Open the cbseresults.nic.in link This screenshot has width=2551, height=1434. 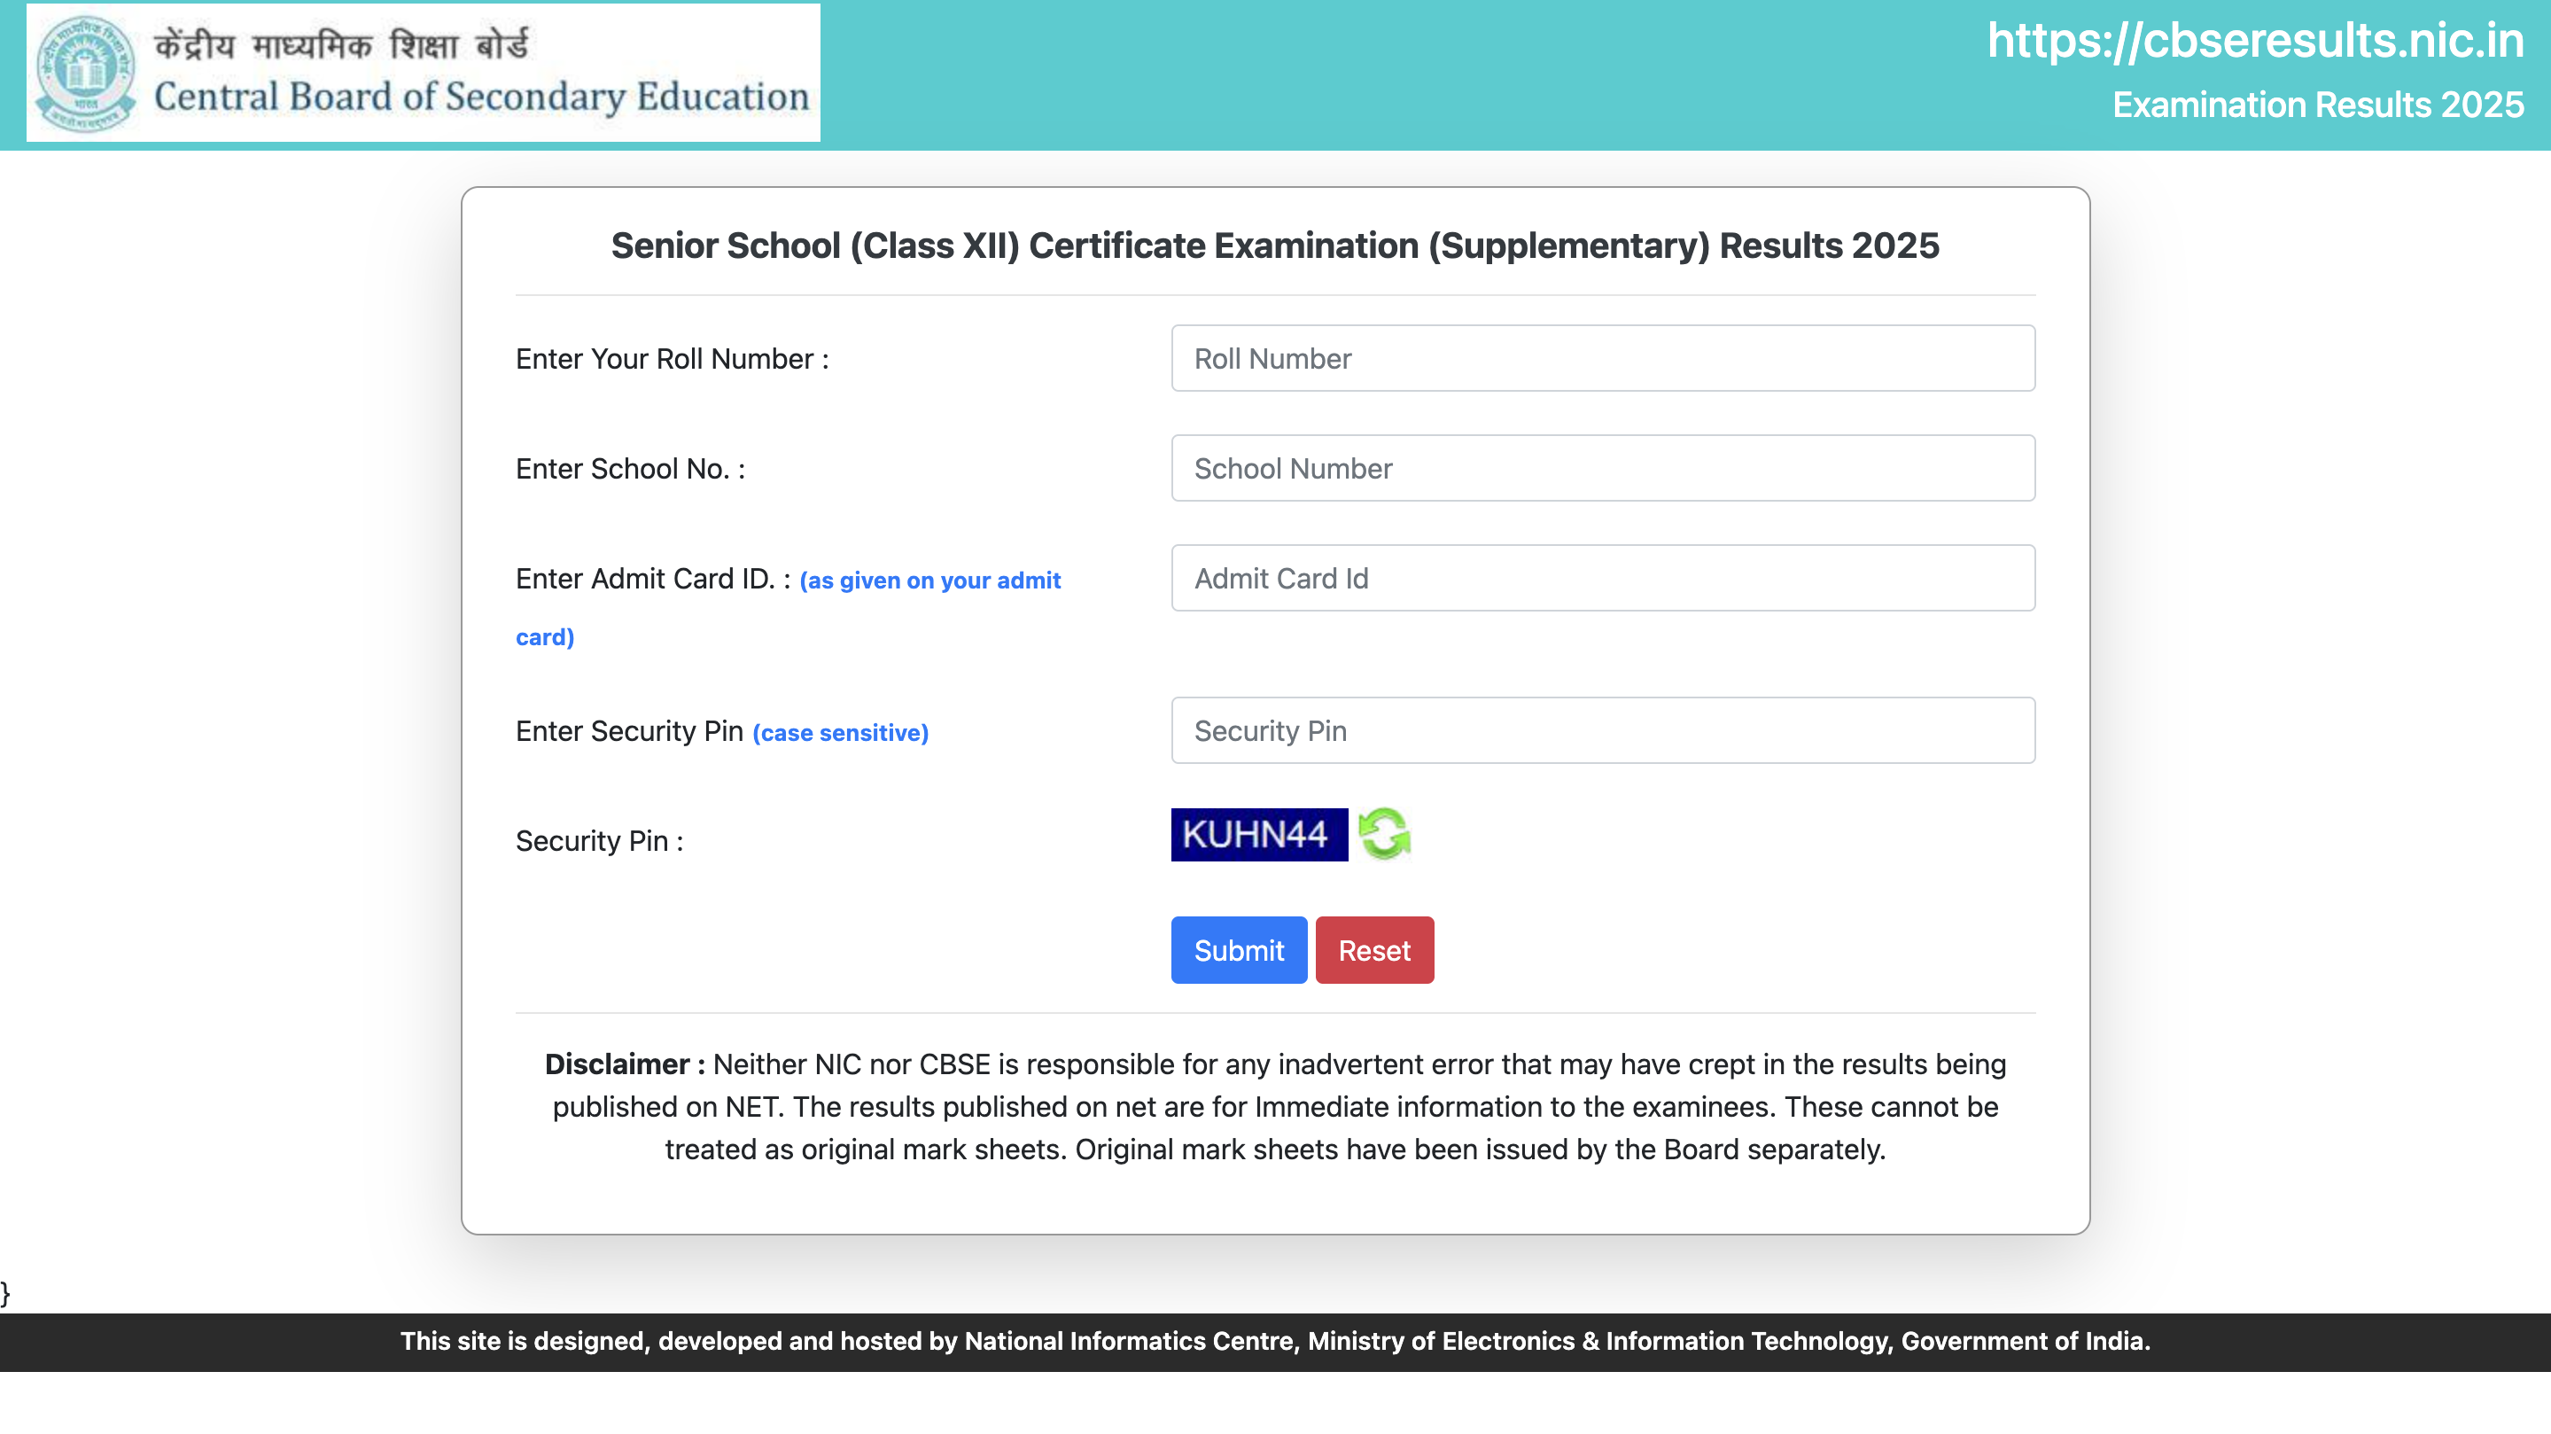tap(2253, 42)
